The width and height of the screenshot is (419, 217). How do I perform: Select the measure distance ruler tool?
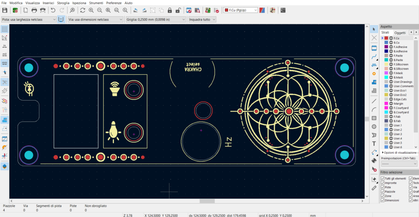pos(374,188)
